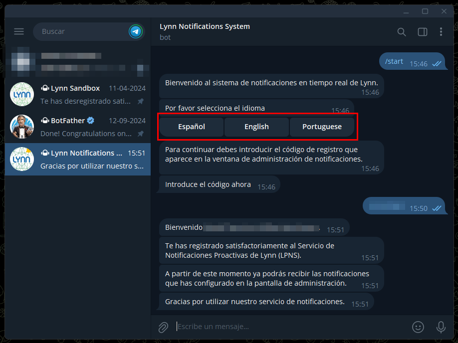Select the Lynn Notifications chat entry
This screenshot has height=343, width=458.
(x=78, y=159)
